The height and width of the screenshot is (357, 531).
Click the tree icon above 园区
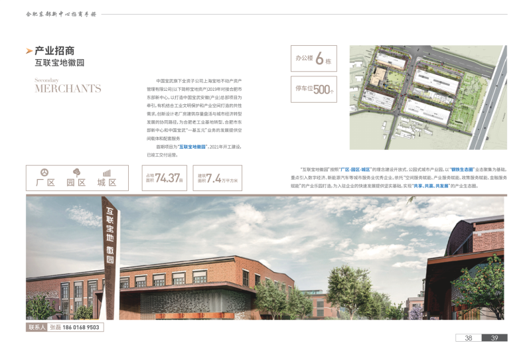(x=76, y=173)
